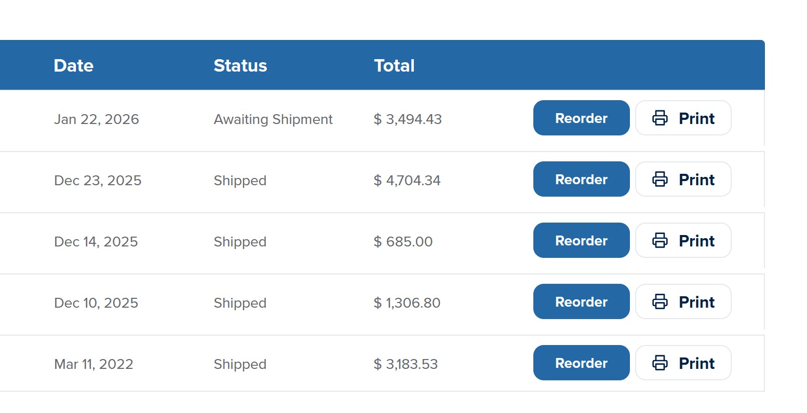Reorder the $1,306.80 order
This screenshot has height=413, width=807.
tap(581, 302)
